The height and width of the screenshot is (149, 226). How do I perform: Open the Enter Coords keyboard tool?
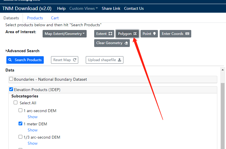(x=175, y=34)
